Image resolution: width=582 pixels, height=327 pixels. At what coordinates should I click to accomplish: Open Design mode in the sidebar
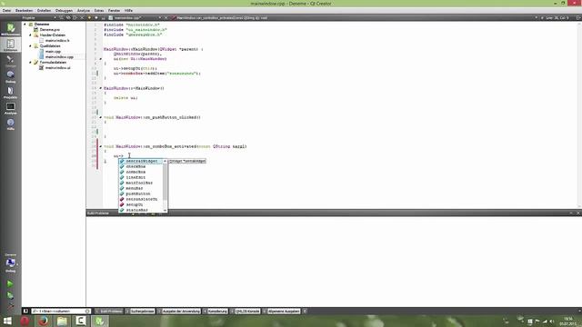[10, 61]
